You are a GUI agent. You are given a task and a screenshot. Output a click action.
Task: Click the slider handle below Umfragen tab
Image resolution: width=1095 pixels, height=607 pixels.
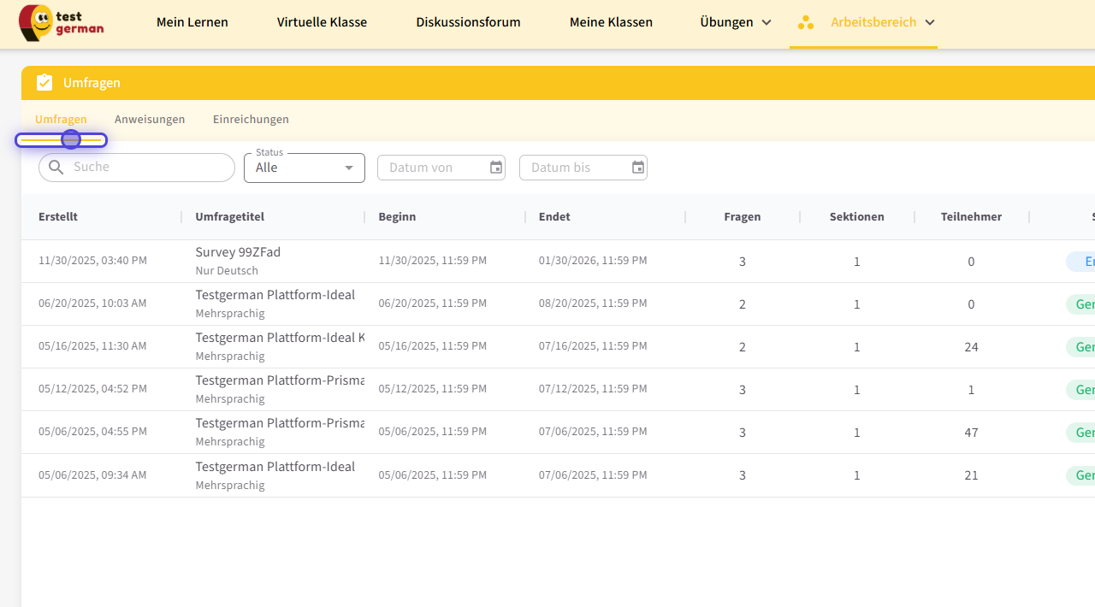[71, 139]
